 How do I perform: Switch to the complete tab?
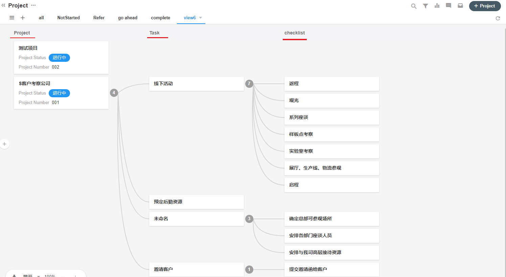click(160, 18)
